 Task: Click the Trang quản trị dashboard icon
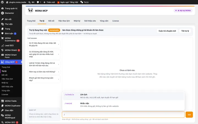tap(2, 8)
